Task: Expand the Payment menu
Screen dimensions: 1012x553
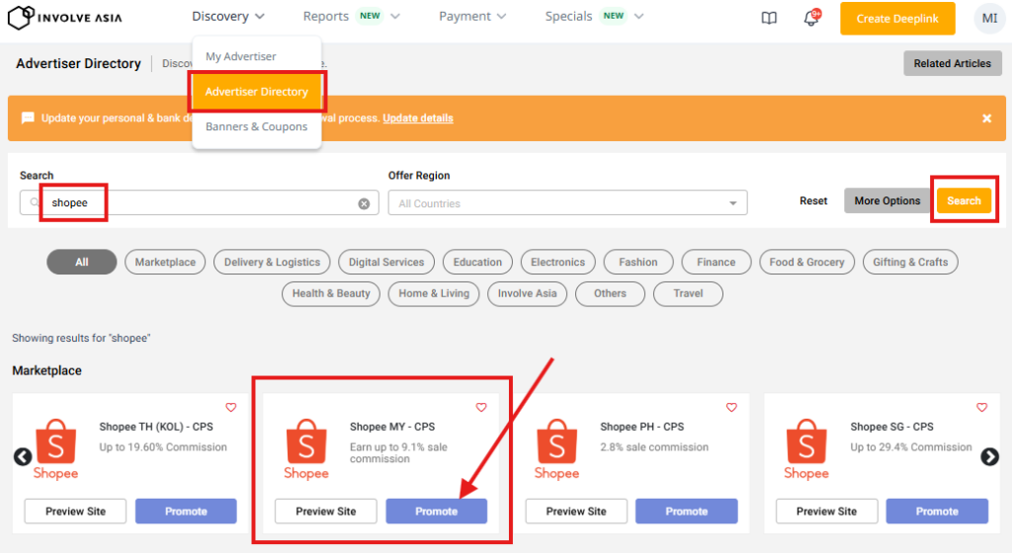Action: click(472, 17)
